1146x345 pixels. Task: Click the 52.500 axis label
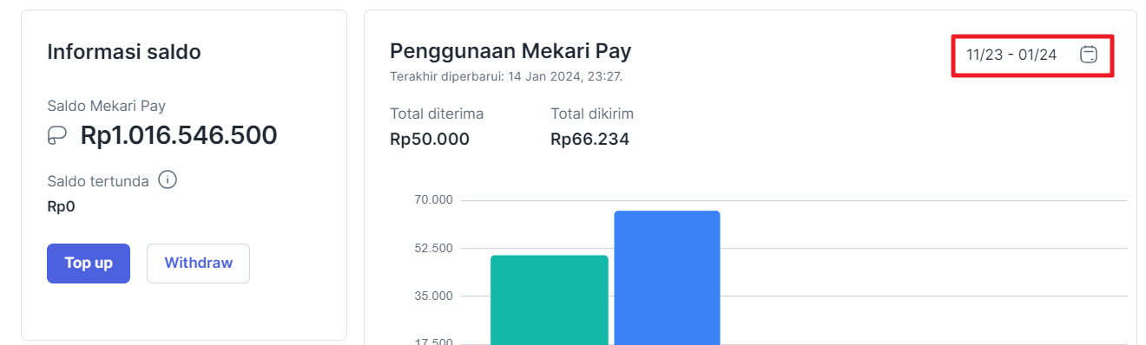(x=434, y=248)
